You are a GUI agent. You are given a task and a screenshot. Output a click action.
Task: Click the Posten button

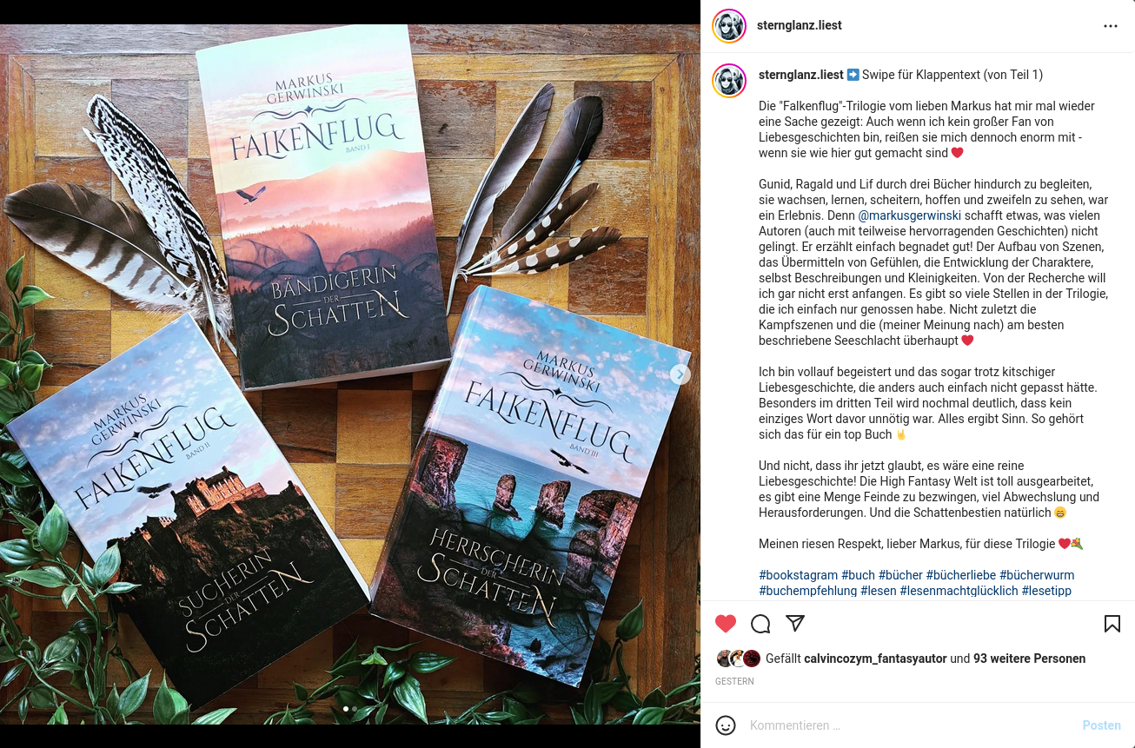click(1101, 725)
